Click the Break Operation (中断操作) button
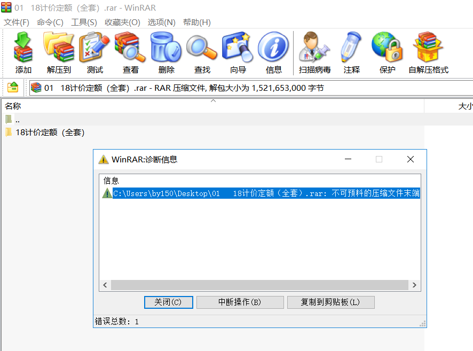Viewport: 473px width, 351px height. pyautogui.click(x=240, y=302)
